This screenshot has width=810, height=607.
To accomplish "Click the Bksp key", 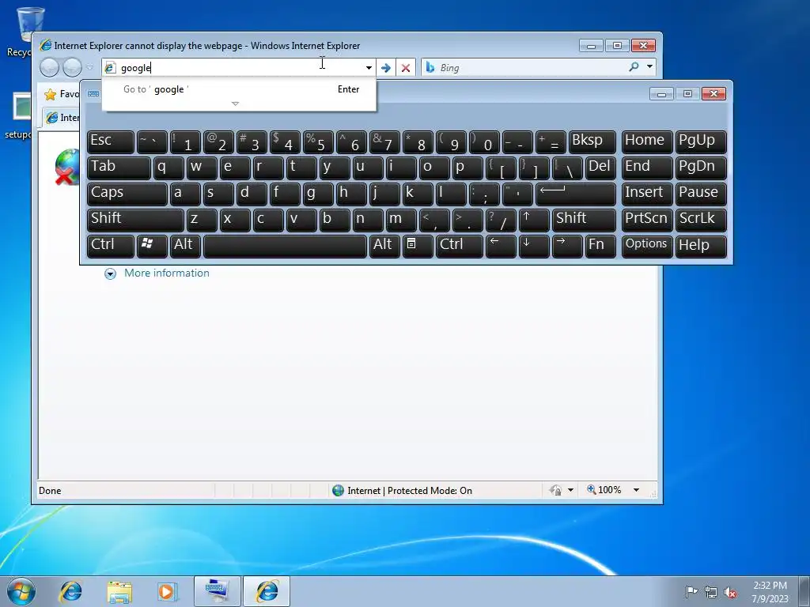I will 592,141.
